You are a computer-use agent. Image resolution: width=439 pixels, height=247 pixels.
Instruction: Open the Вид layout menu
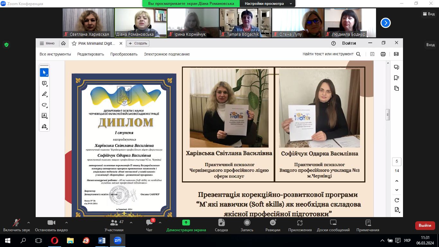point(429,14)
